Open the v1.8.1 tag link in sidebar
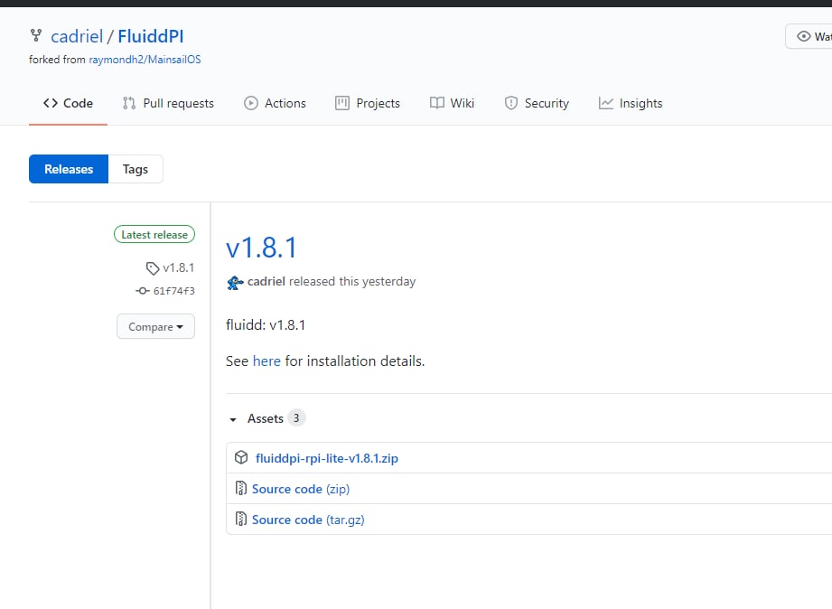 (x=178, y=267)
